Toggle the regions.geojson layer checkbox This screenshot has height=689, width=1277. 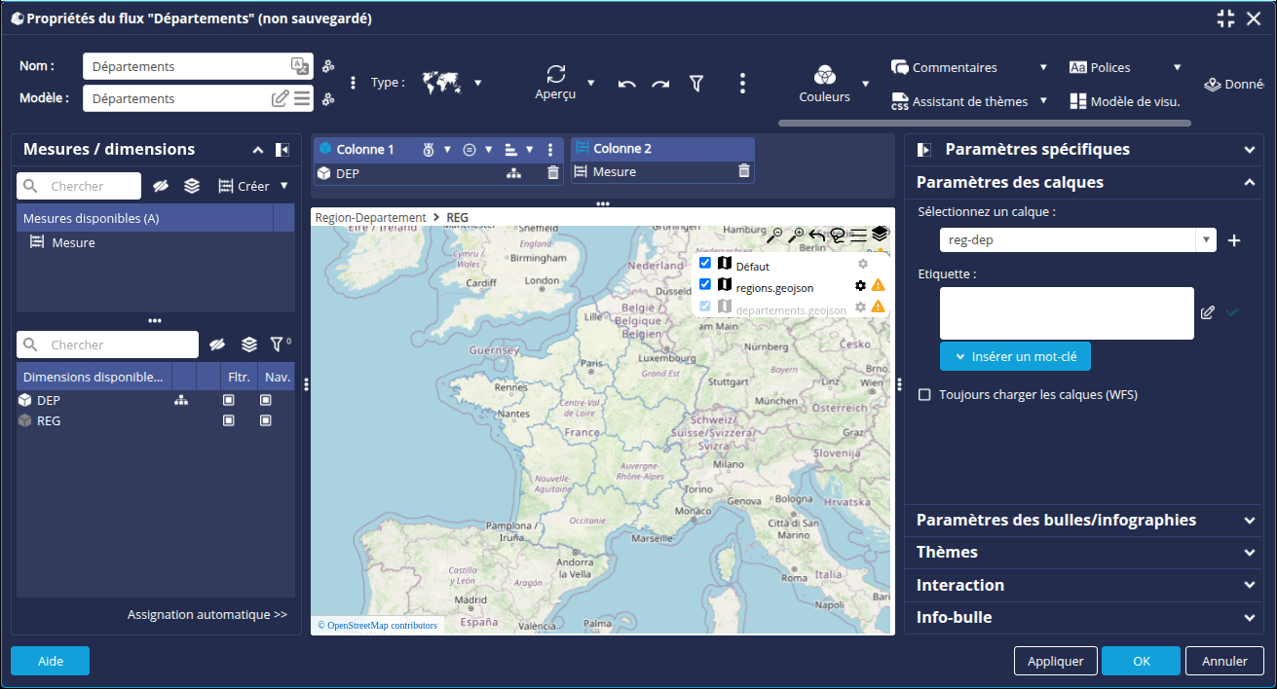pyautogui.click(x=705, y=285)
